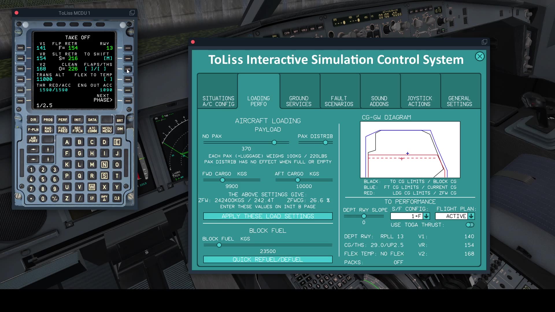This screenshot has height=312, width=555.
Task: Adjust the BLOCK FUEL slider handle
Action: tap(219, 245)
